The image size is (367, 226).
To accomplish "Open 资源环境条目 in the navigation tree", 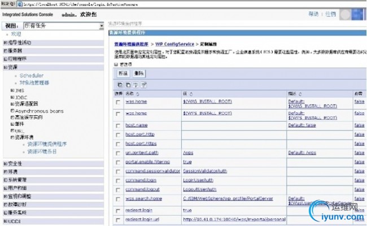I will click(42, 151).
